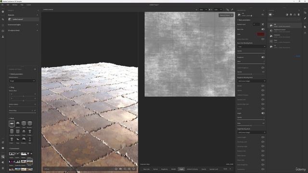Screen dimensions: 308x173
Task: Switch to the Ambient Occlusion channel tab
Action: tap(192, 169)
